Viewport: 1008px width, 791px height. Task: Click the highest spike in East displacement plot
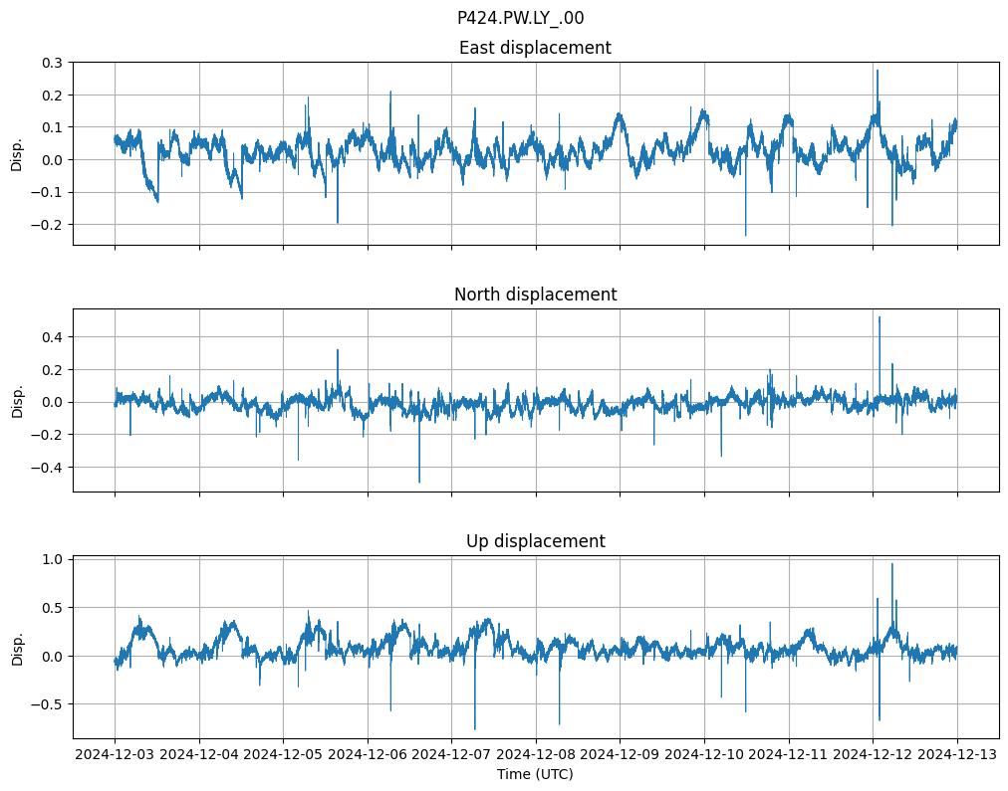[x=878, y=71]
